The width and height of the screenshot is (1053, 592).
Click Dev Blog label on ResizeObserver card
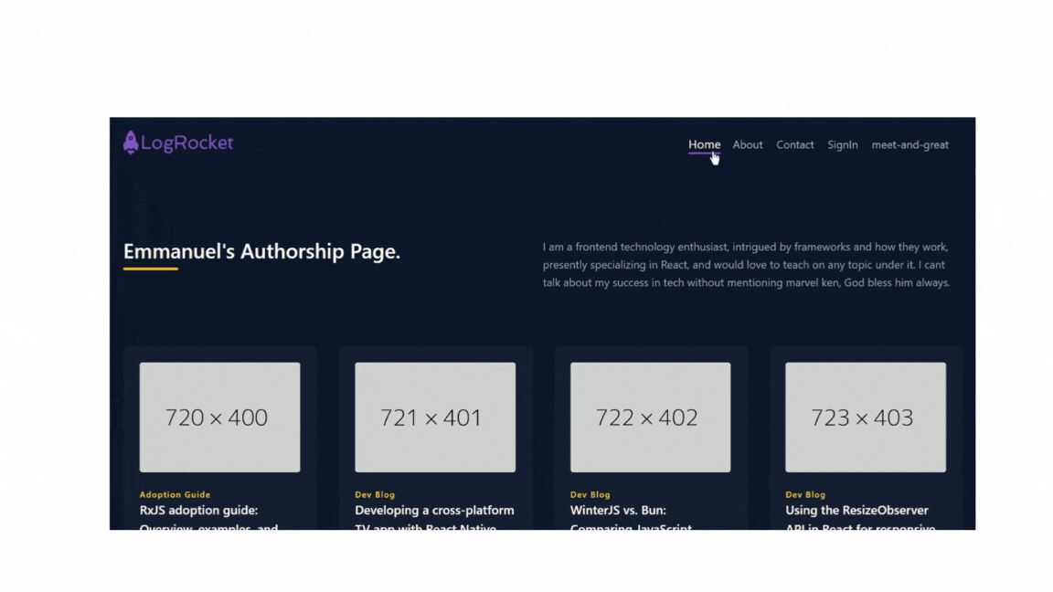tap(805, 494)
